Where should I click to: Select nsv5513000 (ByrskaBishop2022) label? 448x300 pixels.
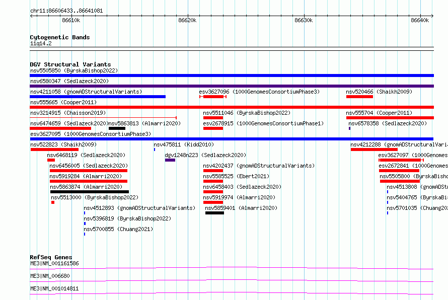pos(95,197)
